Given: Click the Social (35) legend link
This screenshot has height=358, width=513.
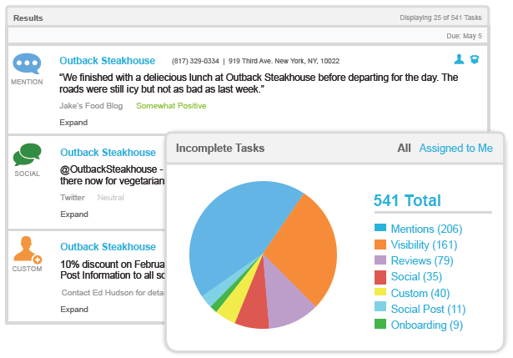Looking at the screenshot, I should 416,276.
